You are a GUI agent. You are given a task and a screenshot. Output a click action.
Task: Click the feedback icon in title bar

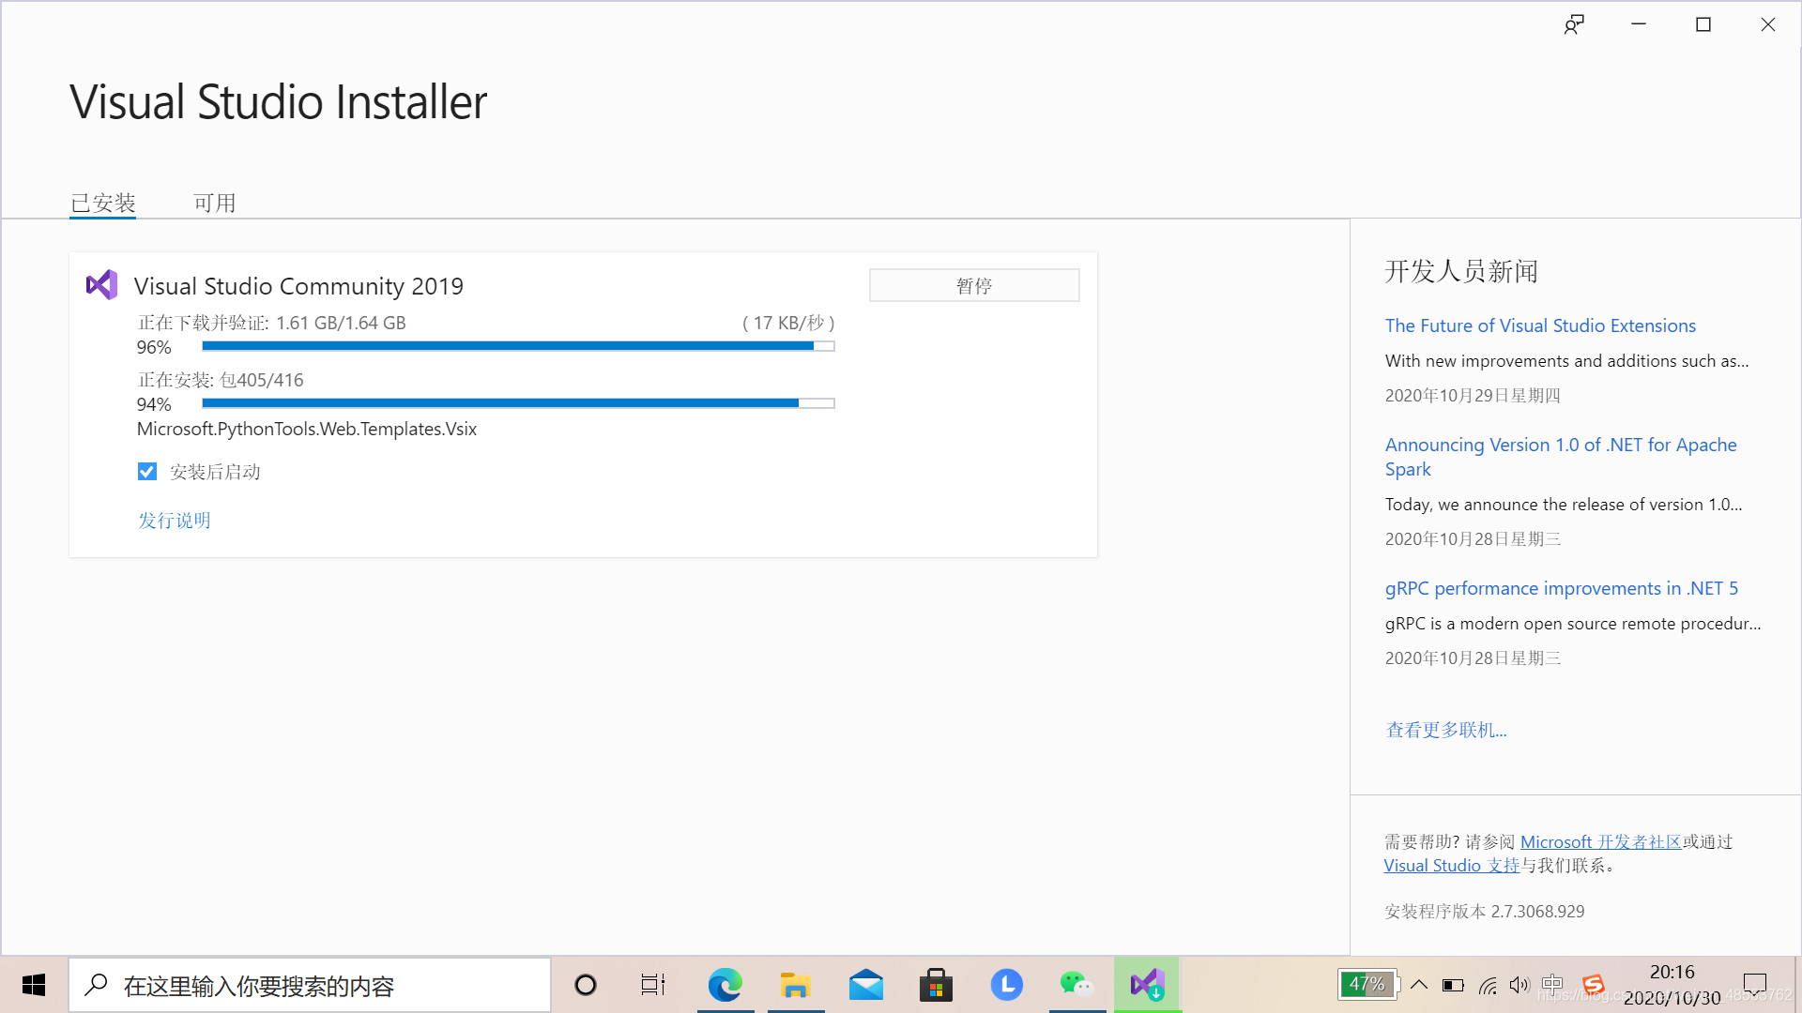pos(1574,25)
